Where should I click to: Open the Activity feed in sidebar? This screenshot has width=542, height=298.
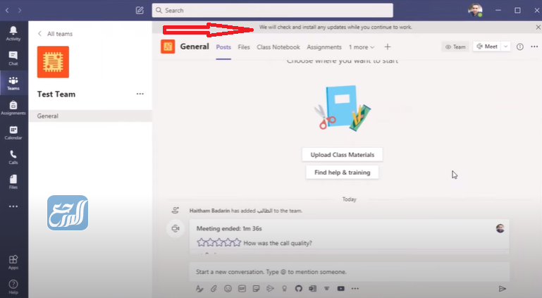tap(13, 32)
